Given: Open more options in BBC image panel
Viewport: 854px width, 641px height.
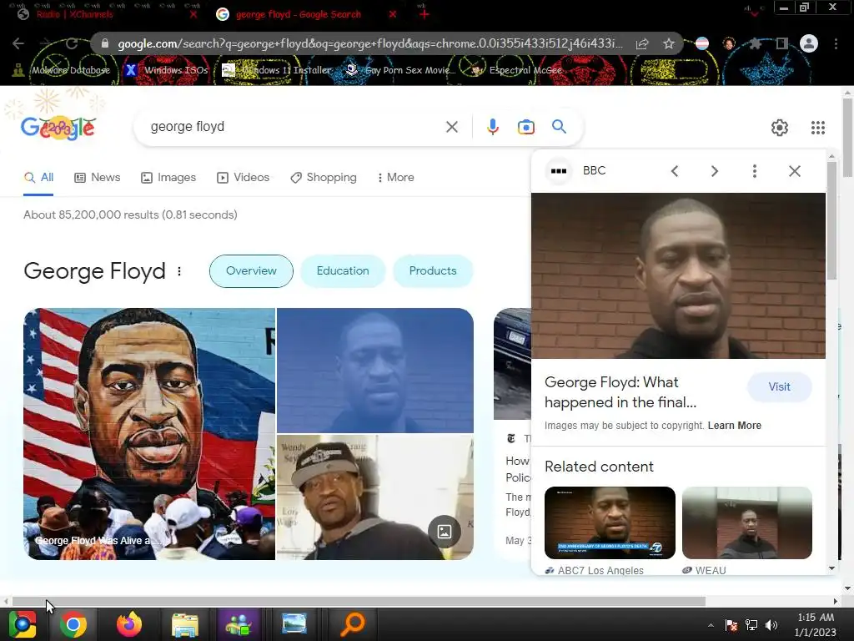Looking at the screenshot, I should (x=754, y=171).
